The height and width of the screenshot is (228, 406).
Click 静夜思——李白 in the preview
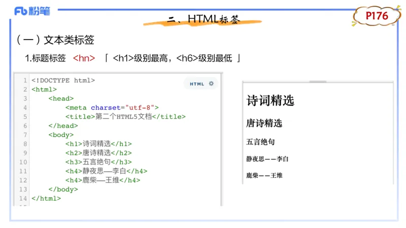pyautogui.click(x=267, y=159)
